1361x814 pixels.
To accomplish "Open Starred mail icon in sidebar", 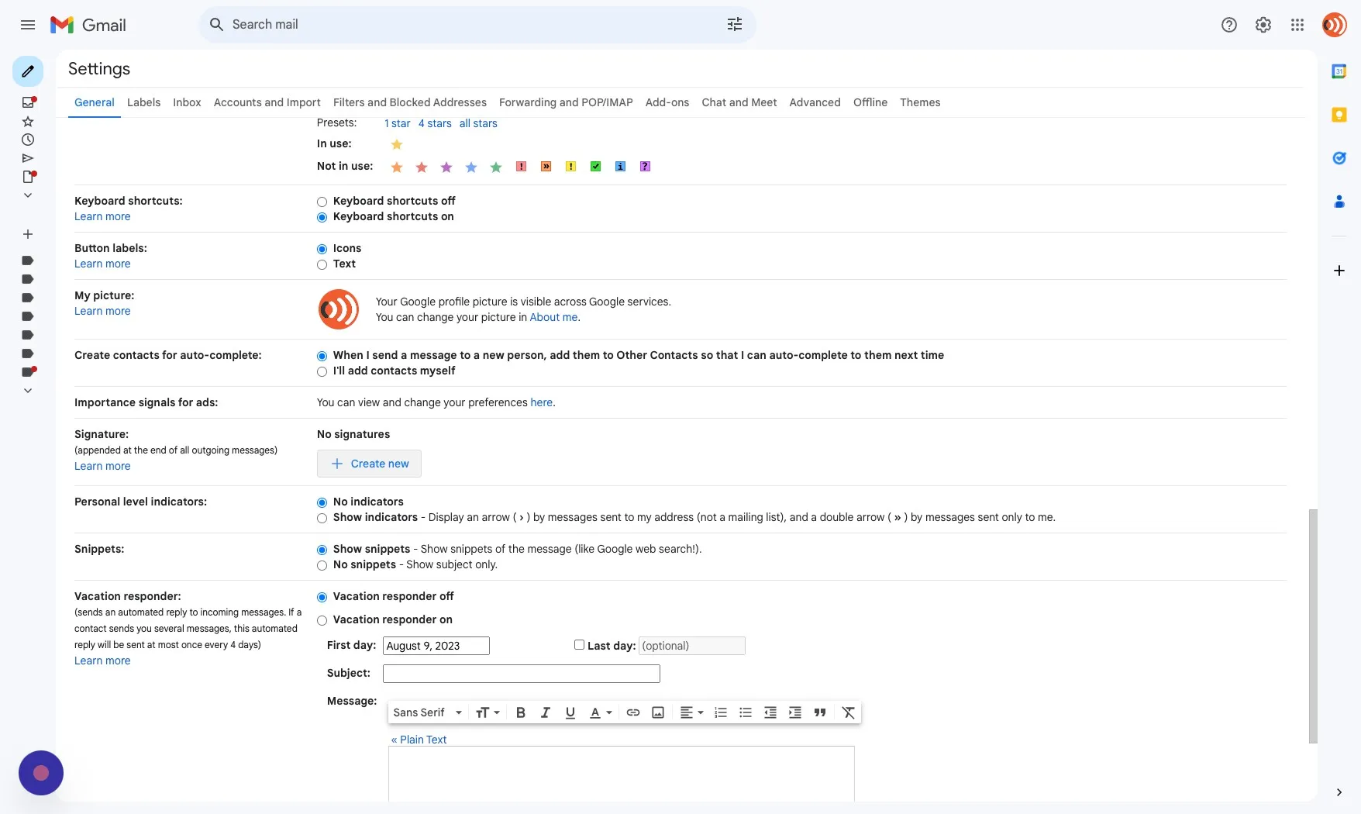I will tap(28, 122).
